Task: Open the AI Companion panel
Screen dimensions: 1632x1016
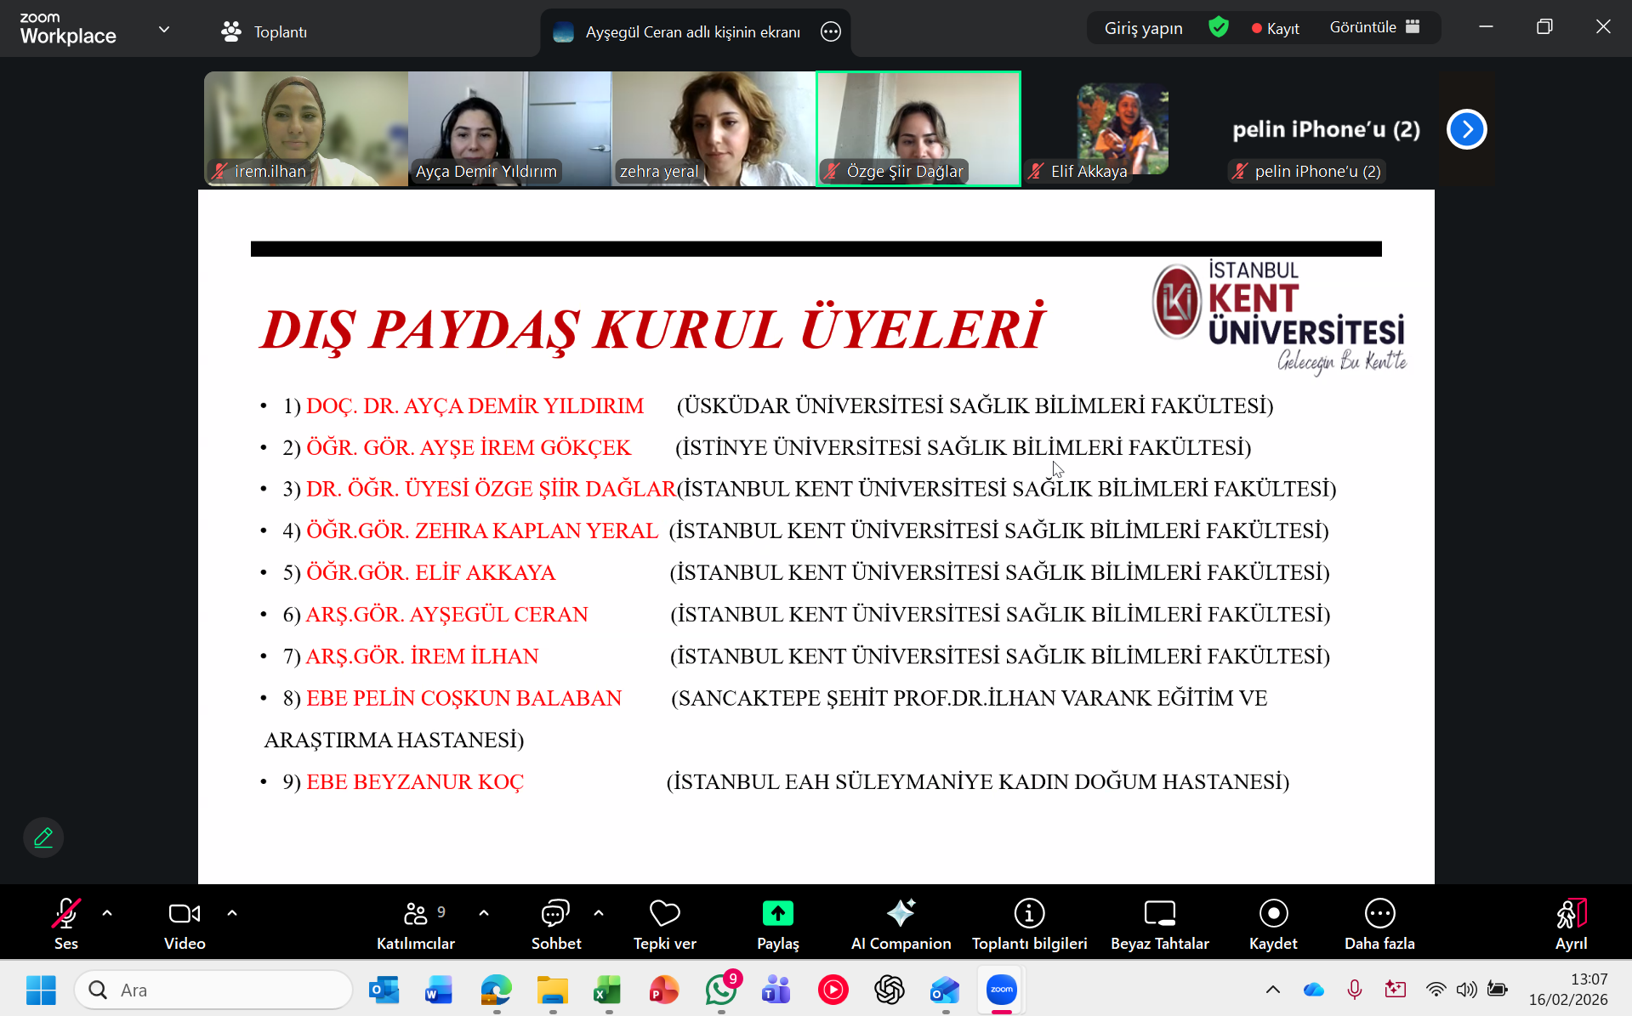Action: pyautogui.click(x=901, y=923)
